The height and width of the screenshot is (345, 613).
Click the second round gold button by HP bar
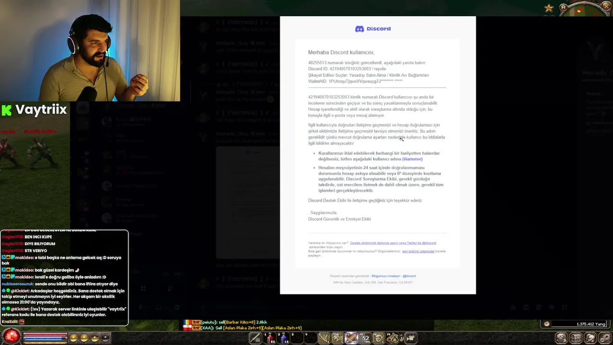pos(84,338)
